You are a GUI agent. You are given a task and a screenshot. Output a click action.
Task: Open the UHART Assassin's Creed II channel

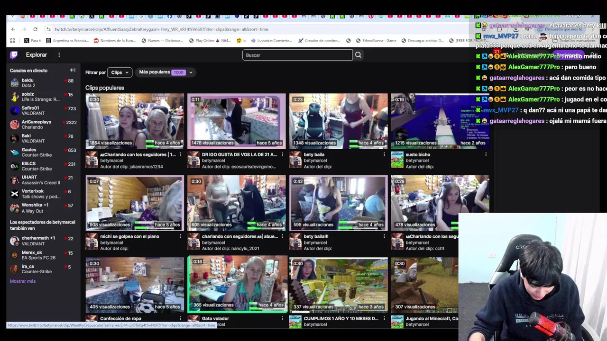tap(43, 180)
